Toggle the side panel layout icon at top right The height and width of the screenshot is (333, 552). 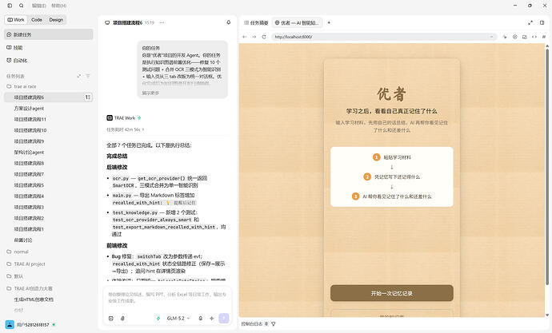542,23
